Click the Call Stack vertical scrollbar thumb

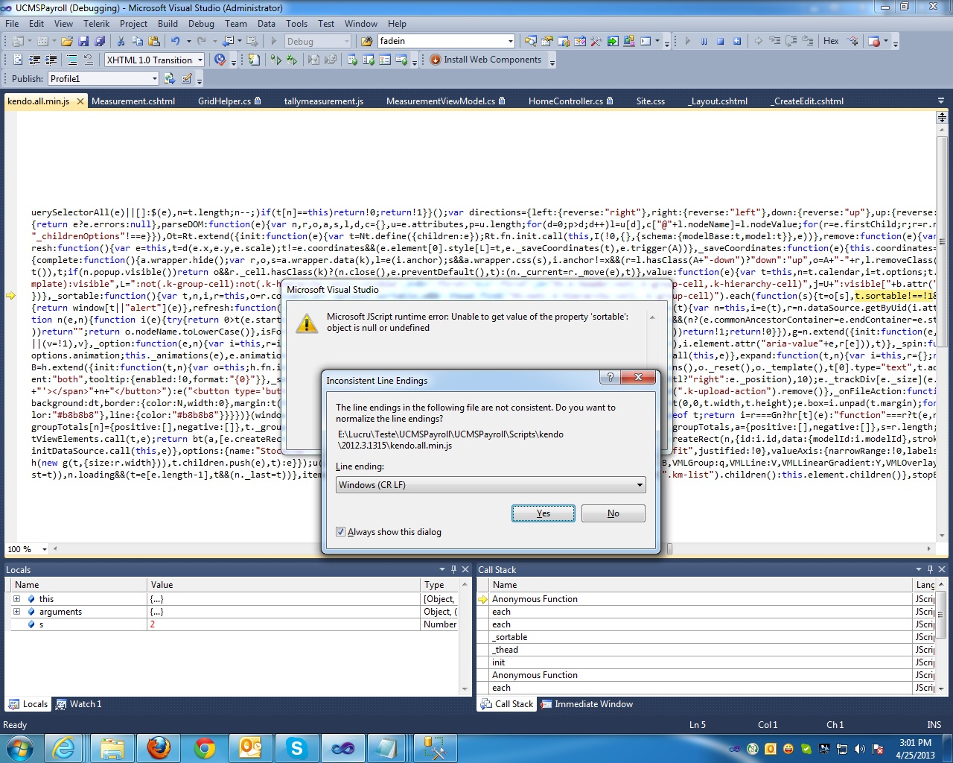940,615
